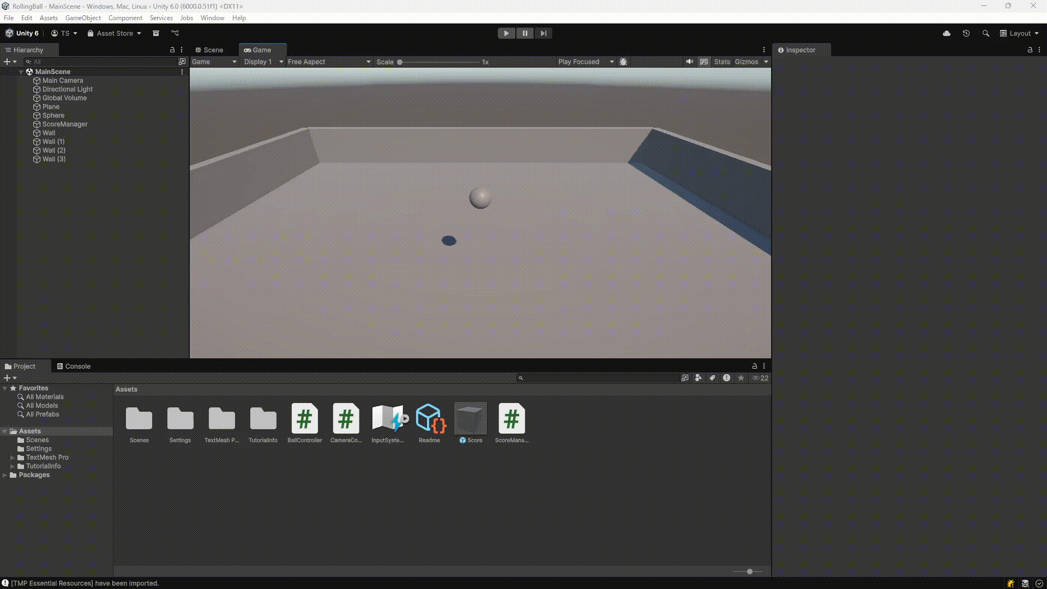Click the global Search icon in the toolbar
1047x589 pixels.
[985, 33]
